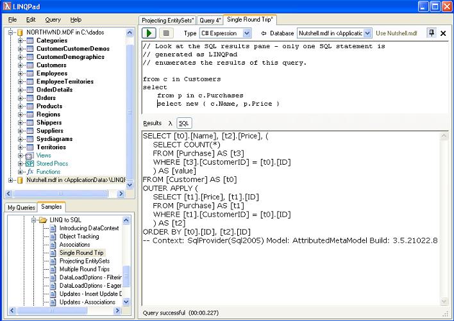The width and height of the screenshot is (454, 321).
Task: Click the Territories table icon
Action: pyautogui.click(x=30, y=147)
